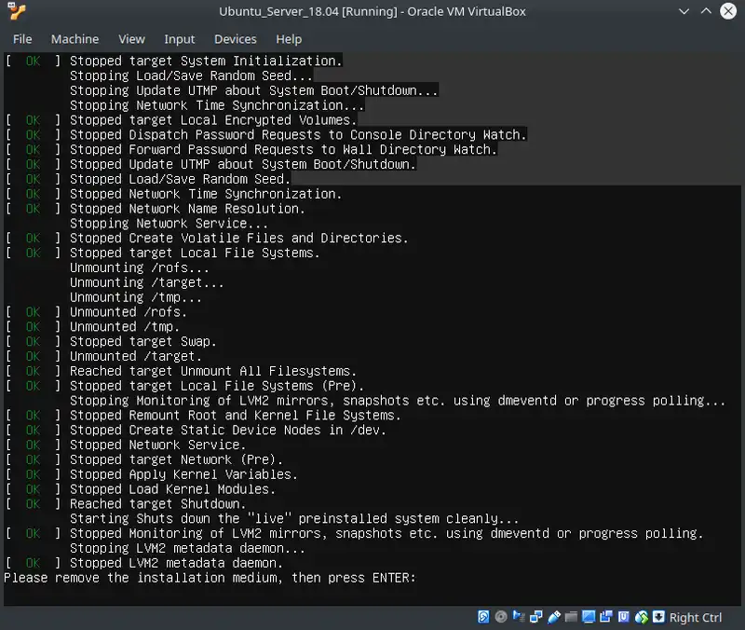Click the keyboard capture arrow icon
The image size is (745, 630).
point(658,617)
